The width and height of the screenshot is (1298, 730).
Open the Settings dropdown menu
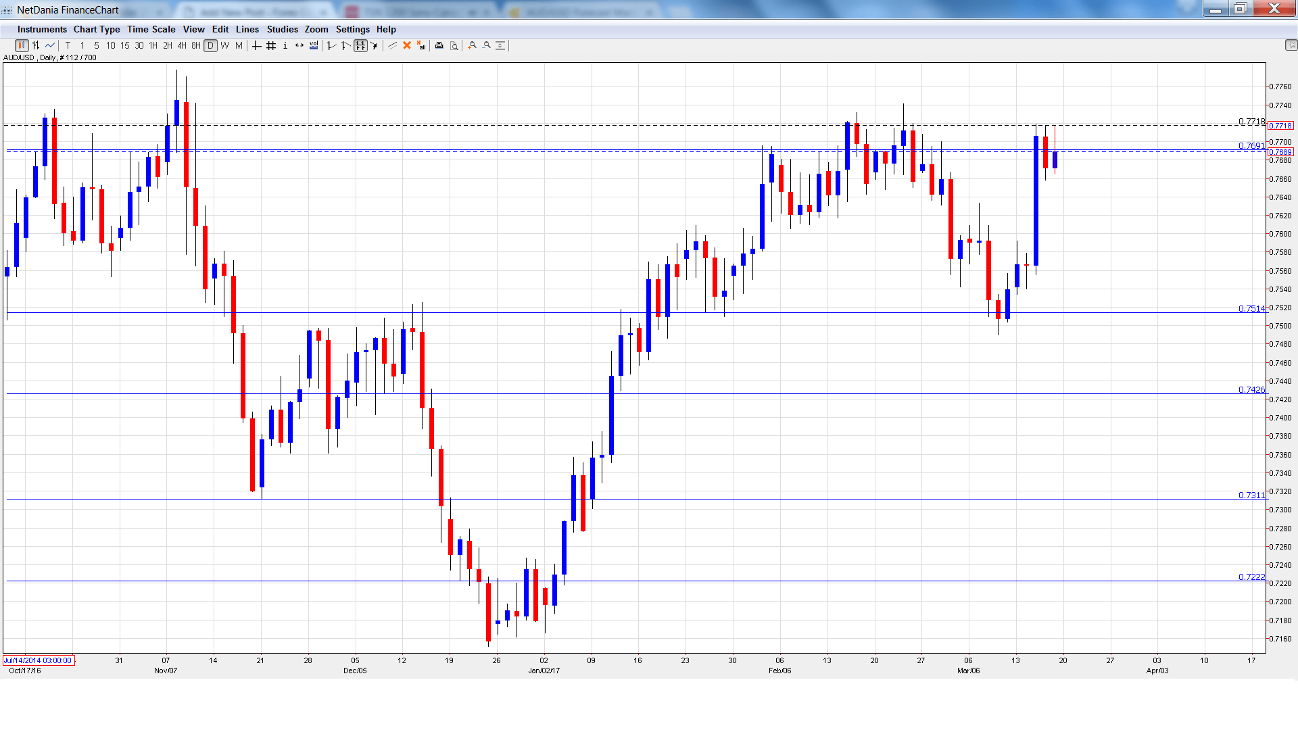[x=352, y=29]
